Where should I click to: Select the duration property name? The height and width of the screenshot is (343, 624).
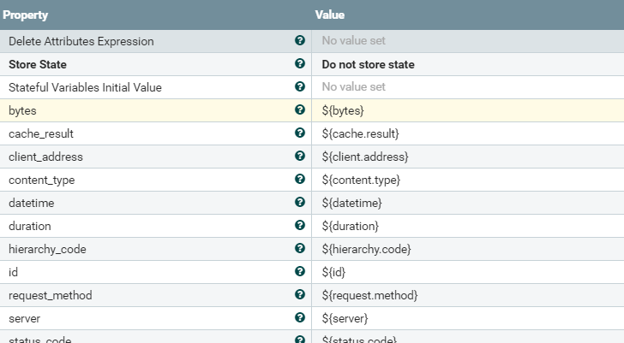(30, 226)
